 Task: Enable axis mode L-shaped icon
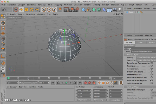click(3, 56)
